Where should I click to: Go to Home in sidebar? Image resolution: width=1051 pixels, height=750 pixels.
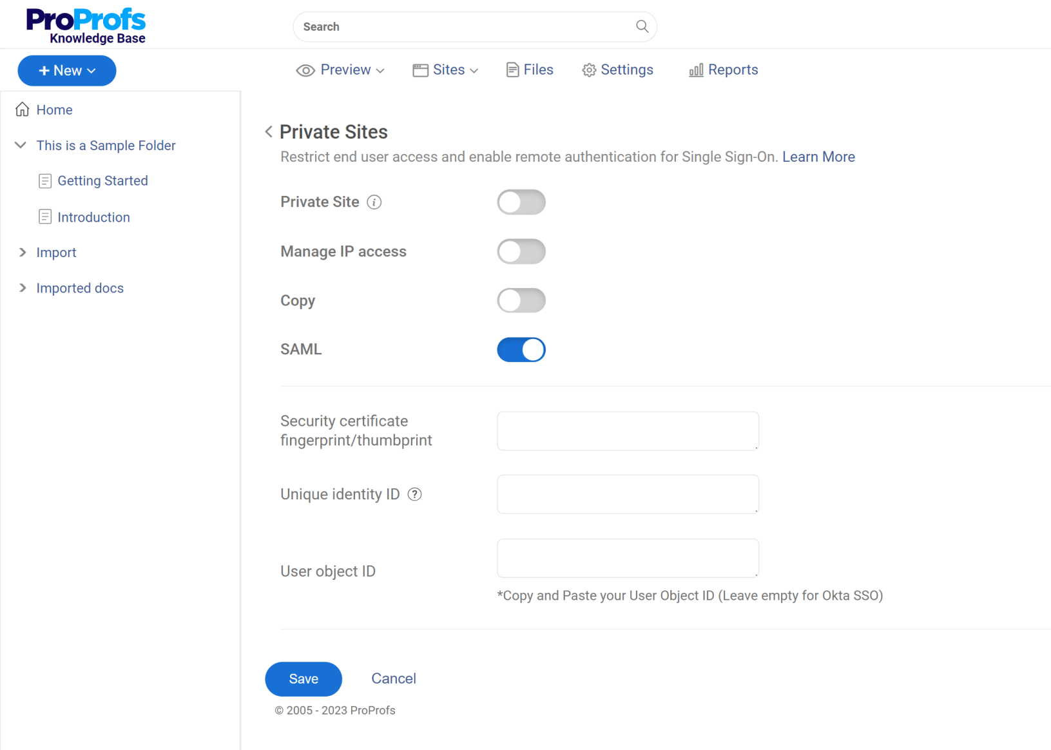pos(55,110)
